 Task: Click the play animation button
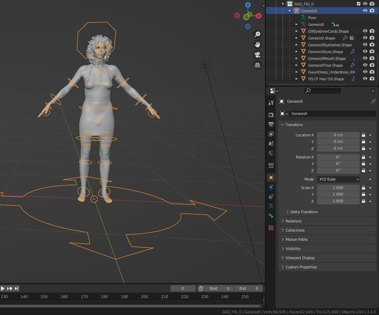point(3,288)
